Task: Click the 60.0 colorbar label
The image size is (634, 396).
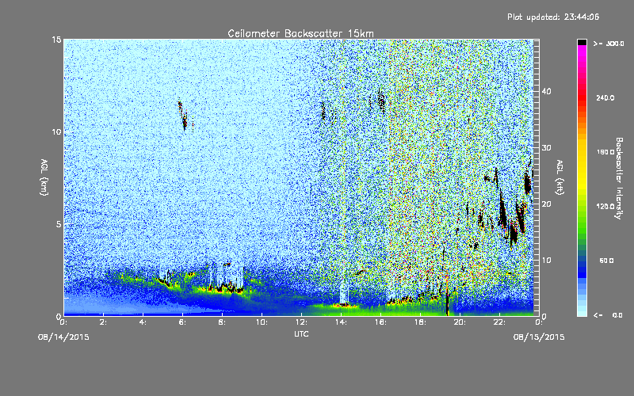Action: [x=606, y=261]
